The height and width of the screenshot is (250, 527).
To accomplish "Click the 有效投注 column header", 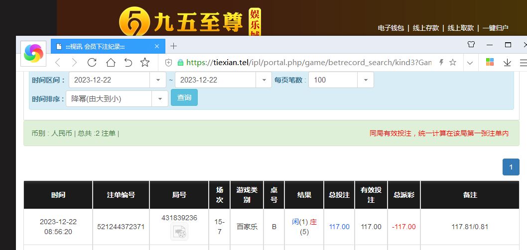I will [371, 195].
